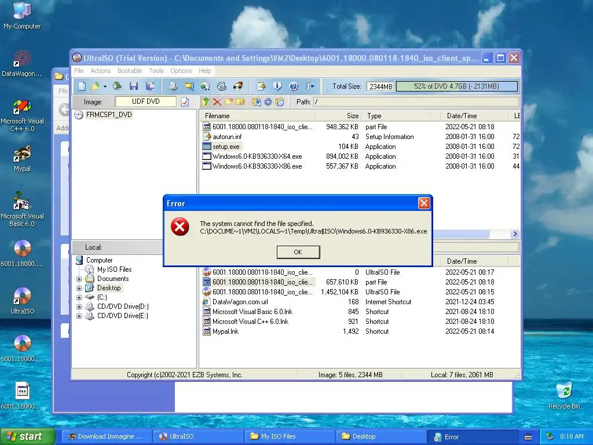Select Windows6.0-KB936330-X86.exe file

pyautogui.click(x=257, y=166)
